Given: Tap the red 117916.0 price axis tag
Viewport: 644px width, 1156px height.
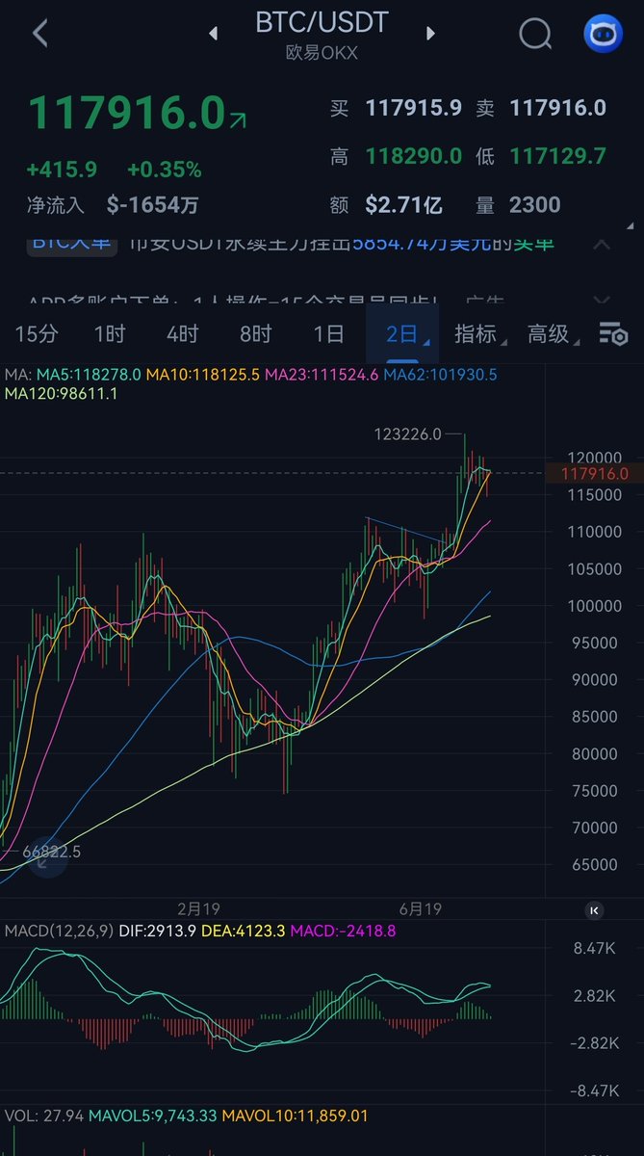Looking at the screenshot, I should coord(594,473).
